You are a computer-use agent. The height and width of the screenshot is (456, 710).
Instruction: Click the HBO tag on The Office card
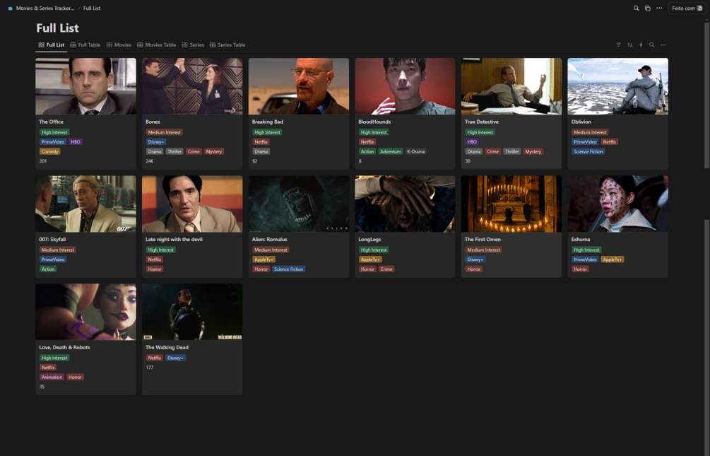[x=75, y=142]
